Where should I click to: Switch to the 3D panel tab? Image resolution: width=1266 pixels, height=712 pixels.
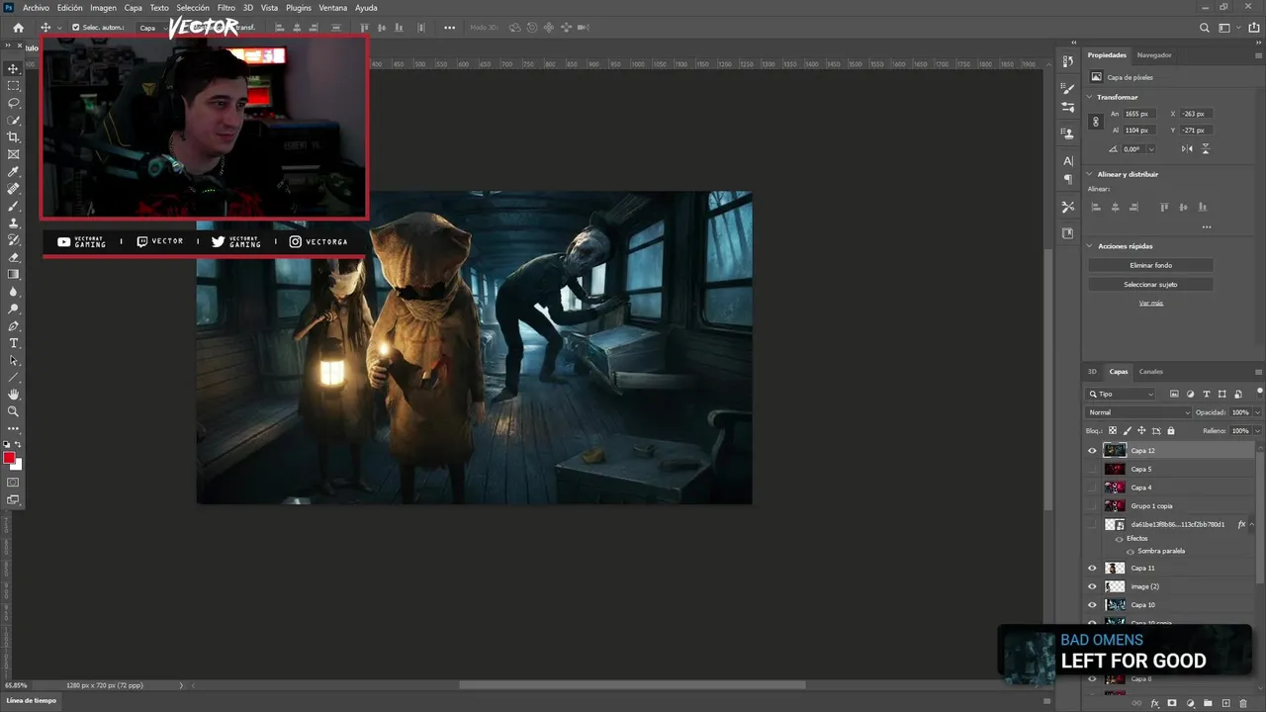pyautogui.click(x=1092, y=372)
